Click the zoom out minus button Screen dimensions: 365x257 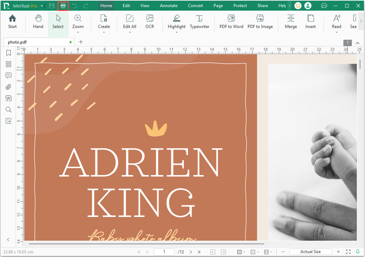tap(283, 252)
